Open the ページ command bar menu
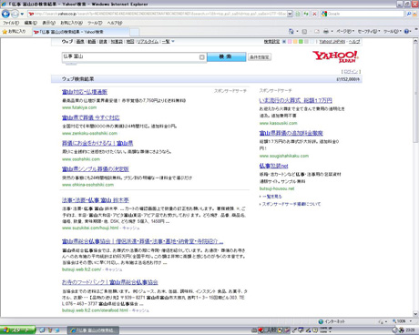419x335 pixels. (345, 32)
